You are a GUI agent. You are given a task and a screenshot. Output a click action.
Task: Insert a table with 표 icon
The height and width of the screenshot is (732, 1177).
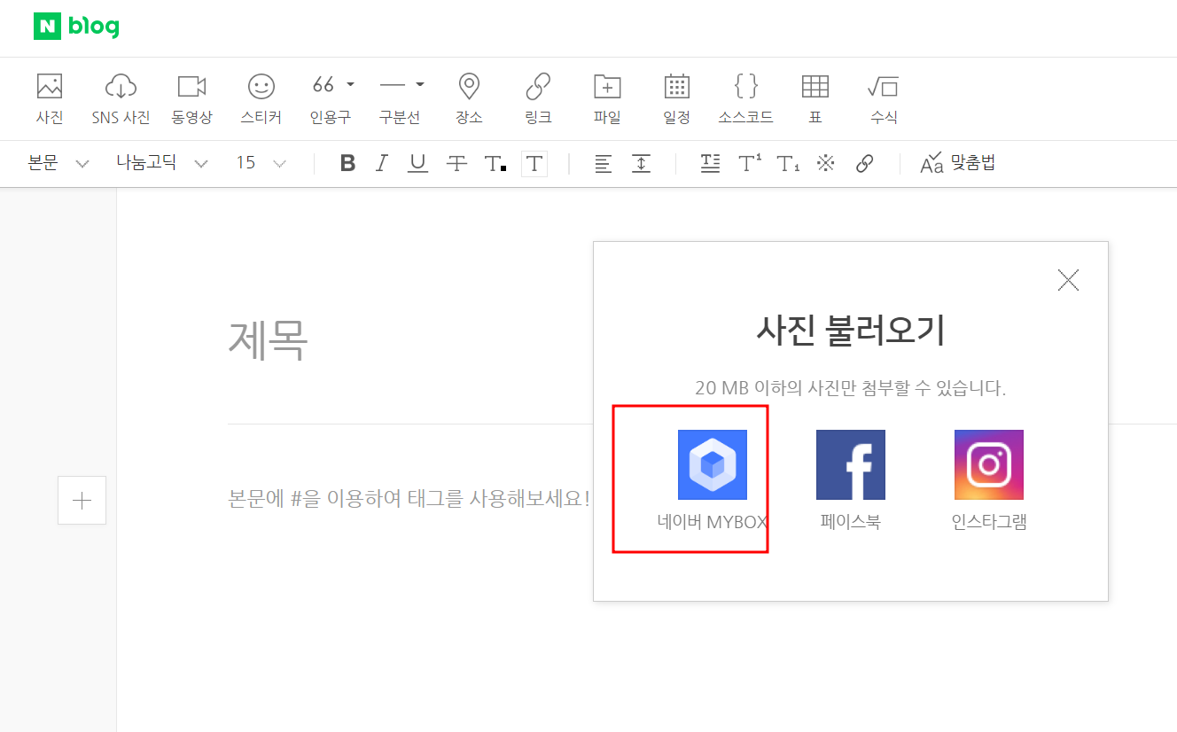coord(815,98)
